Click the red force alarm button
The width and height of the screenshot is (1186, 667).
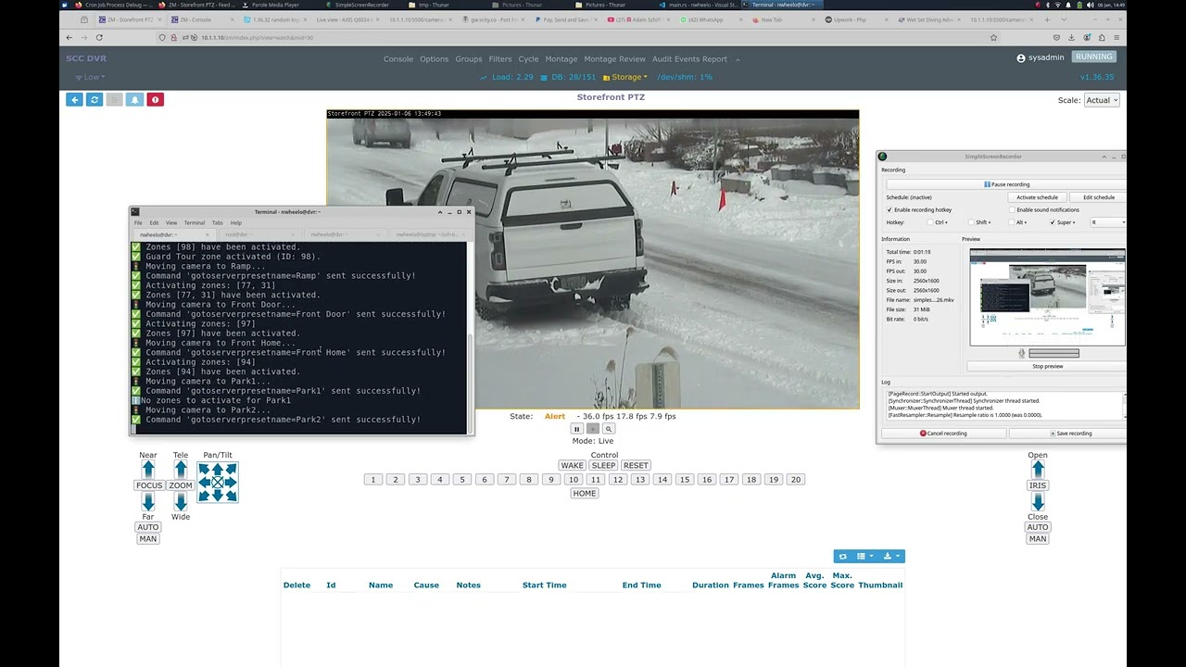point(155,99)
